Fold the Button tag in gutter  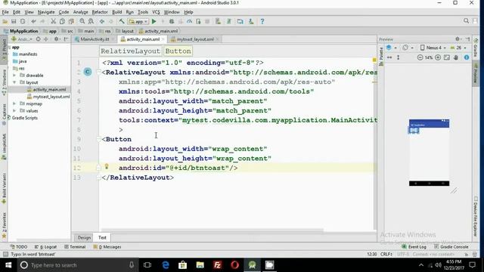pos(98,139)
